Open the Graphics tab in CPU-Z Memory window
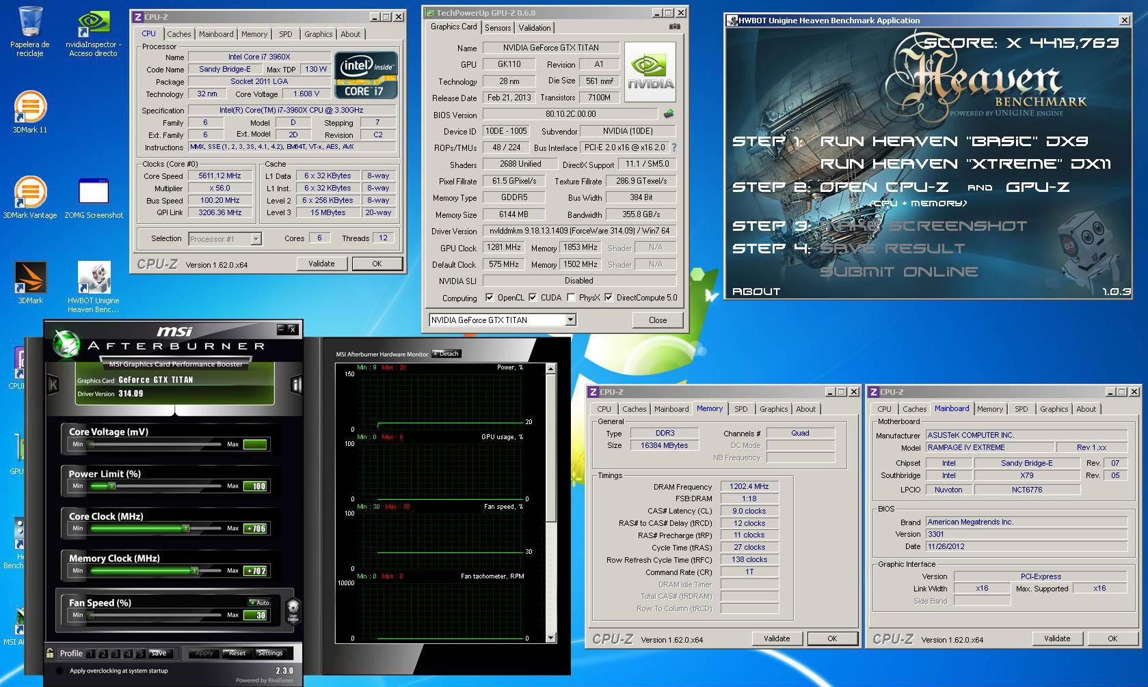The height and width of the screenshot is (687, 1148). (774, 409)
